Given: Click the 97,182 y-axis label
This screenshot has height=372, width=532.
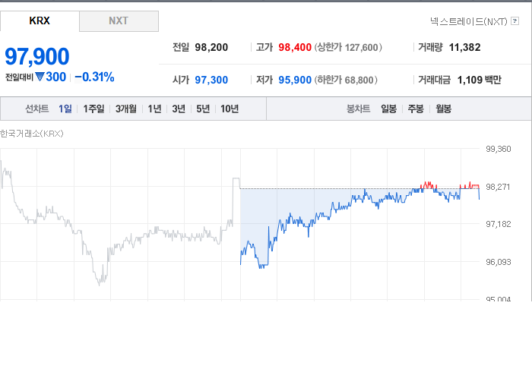Looking at the screenshot, I should [x=499, y=224].
